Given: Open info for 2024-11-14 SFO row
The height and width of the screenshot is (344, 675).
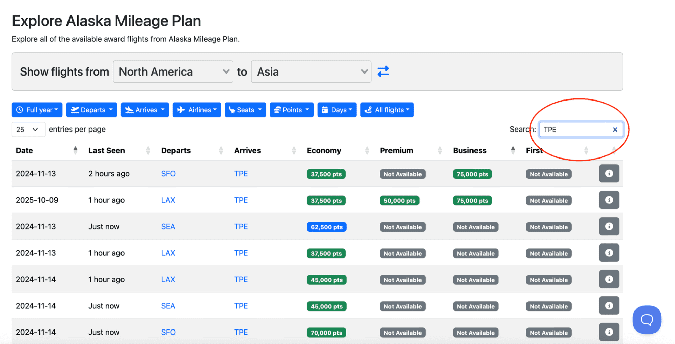Looking at the screenshot, I should (x=609, y=332).
